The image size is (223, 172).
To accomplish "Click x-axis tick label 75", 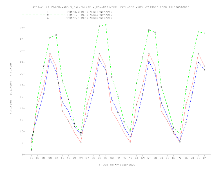I will coord(186,158).
